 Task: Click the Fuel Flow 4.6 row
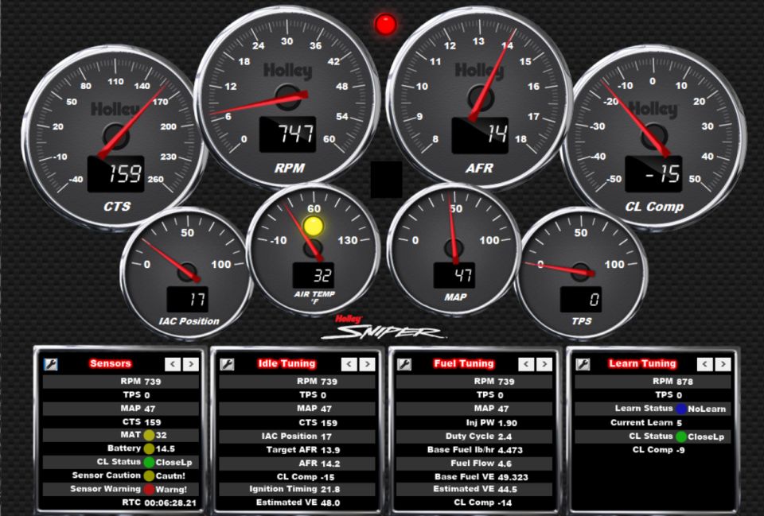click(474, 464)
